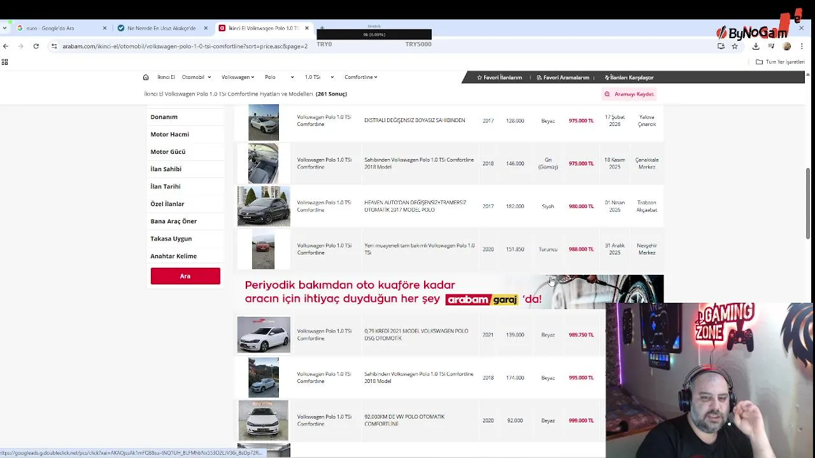Open the tab search dropdown arrow
The width and height of the screenshot is (815, 458).
coord(4,28)
